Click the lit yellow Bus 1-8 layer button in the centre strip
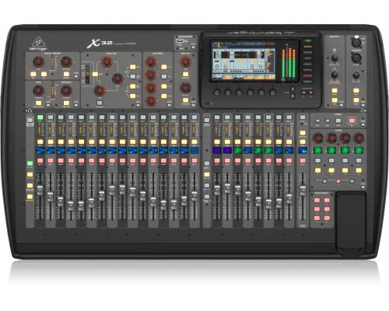Image resolution: width=389 pixels, height=311 pixels. point(207,175)
